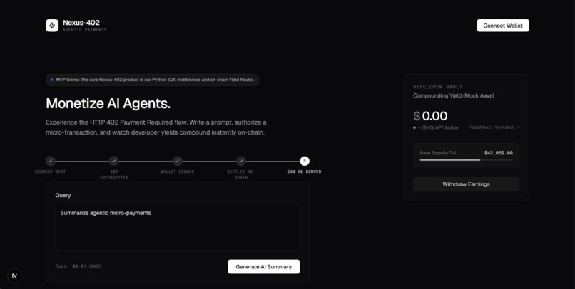Click the Nexus-402 brand title
The height and width of the screenshot is (289, 575).
81,23
